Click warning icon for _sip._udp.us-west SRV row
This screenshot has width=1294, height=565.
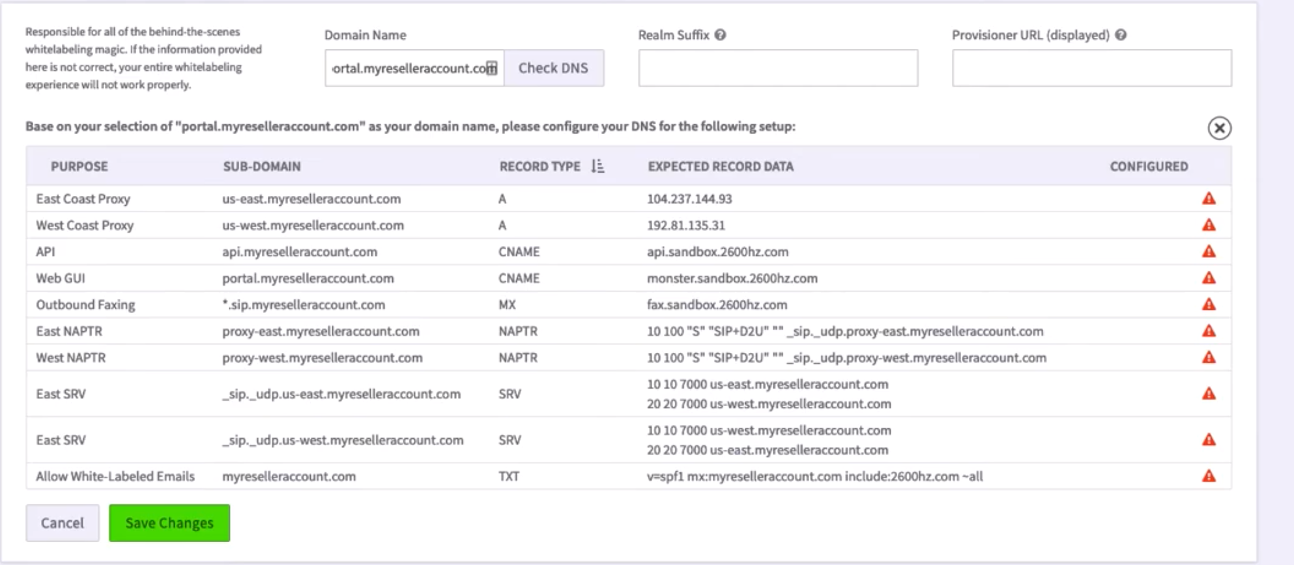click(x=1209, y=440)
